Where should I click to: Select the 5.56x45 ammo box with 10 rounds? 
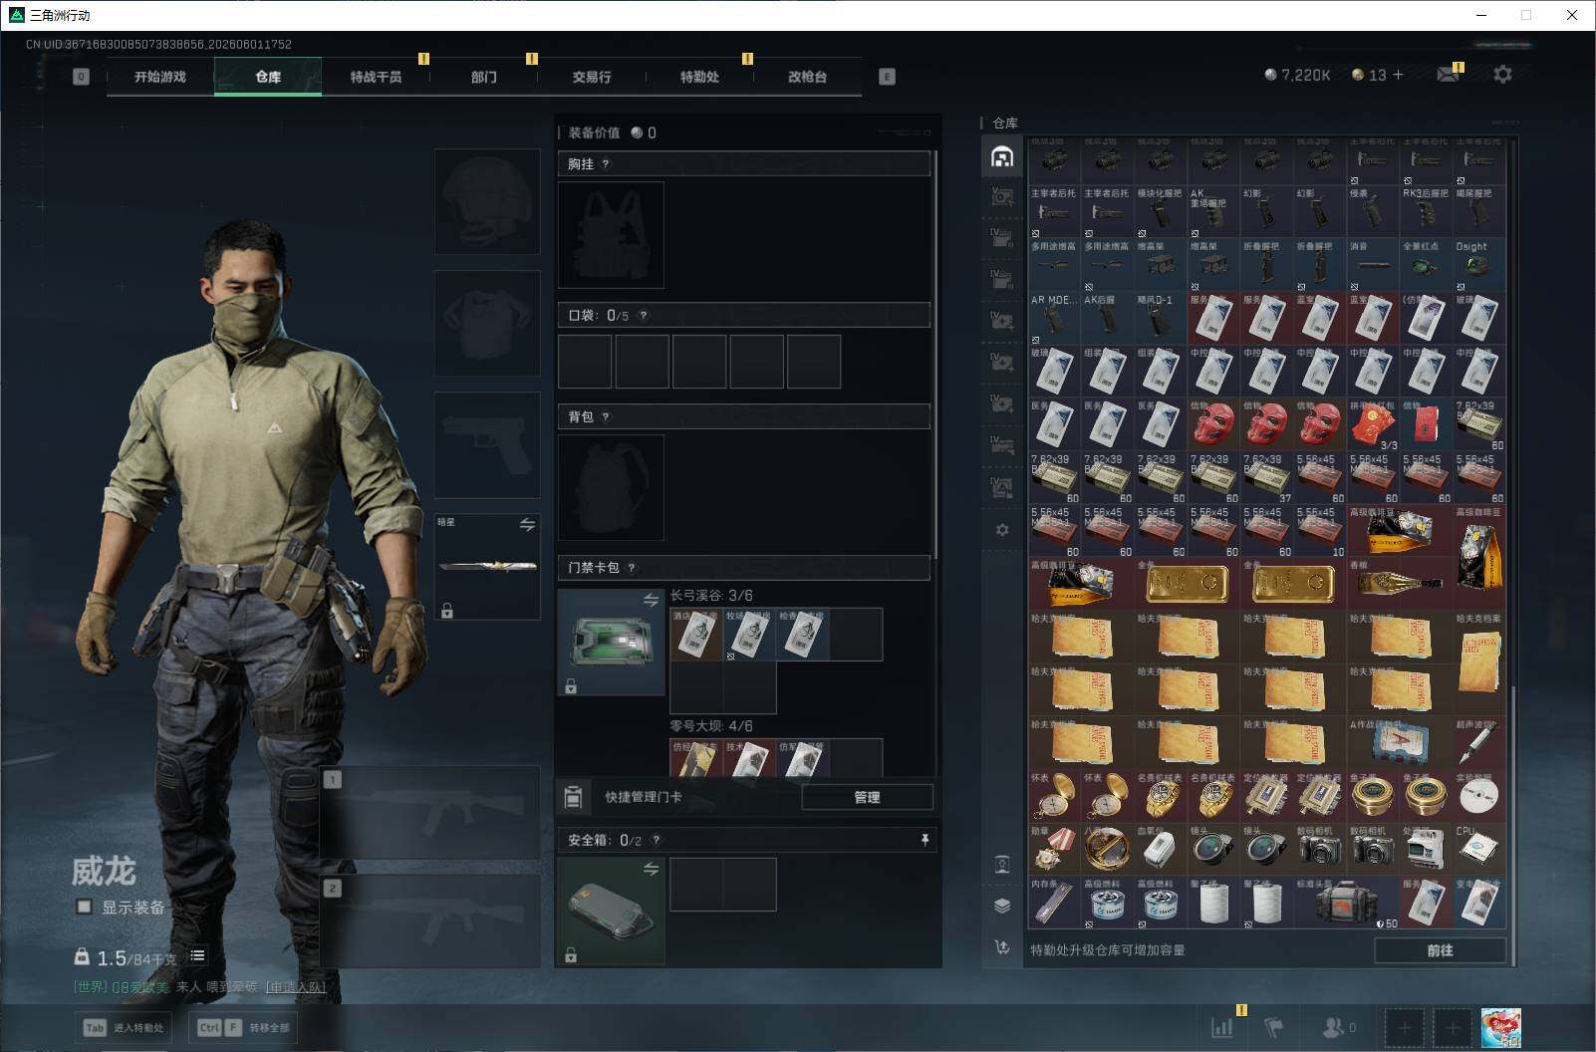(x=1319, y=531)
